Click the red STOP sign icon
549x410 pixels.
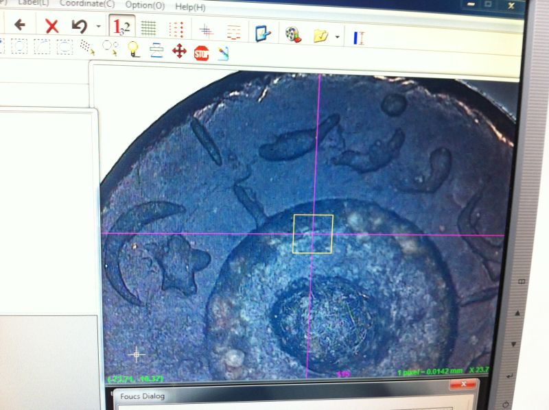click(x=201, y=52)
